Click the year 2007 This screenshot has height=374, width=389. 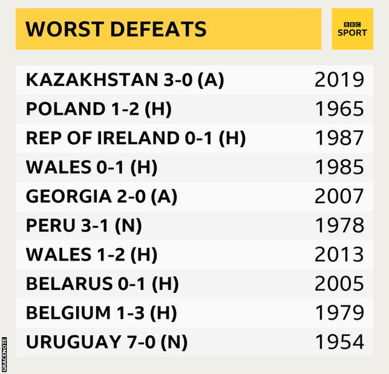point(339,196)
